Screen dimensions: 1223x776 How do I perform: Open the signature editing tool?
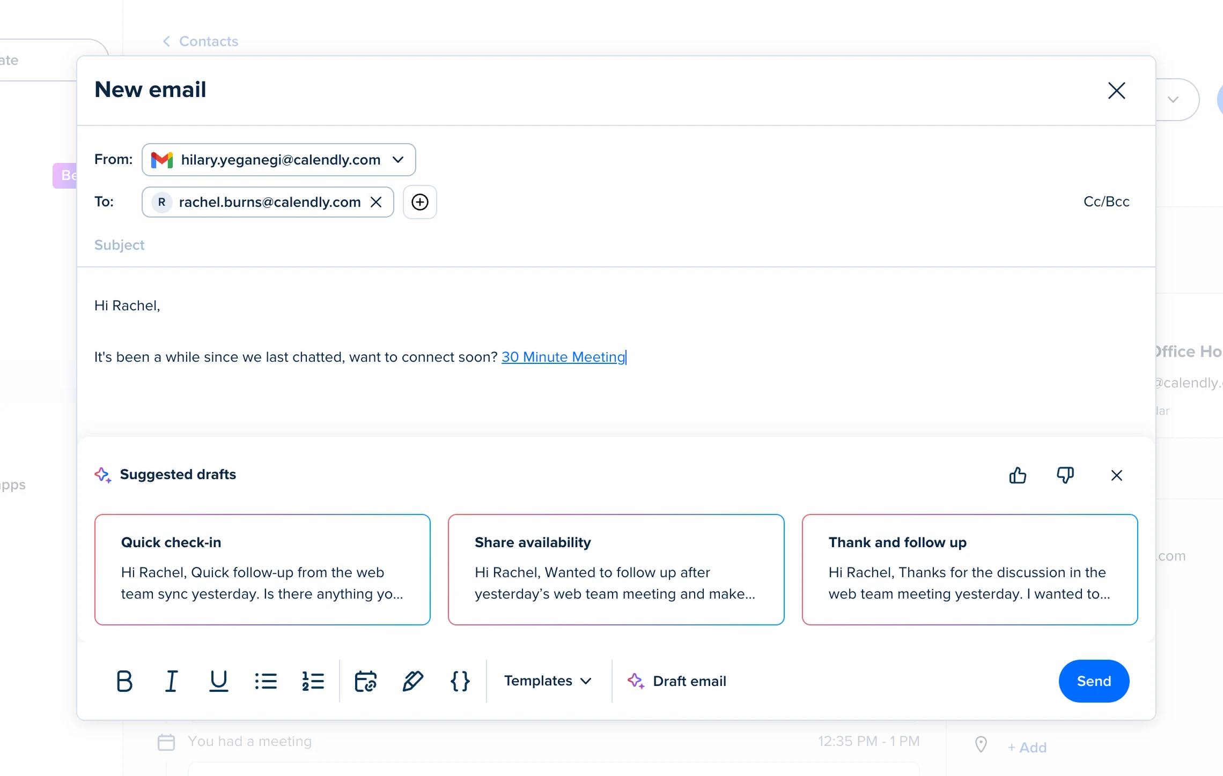tap(412, 681)
